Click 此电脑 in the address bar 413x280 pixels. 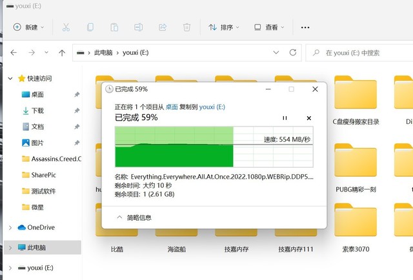coord(103,53)
